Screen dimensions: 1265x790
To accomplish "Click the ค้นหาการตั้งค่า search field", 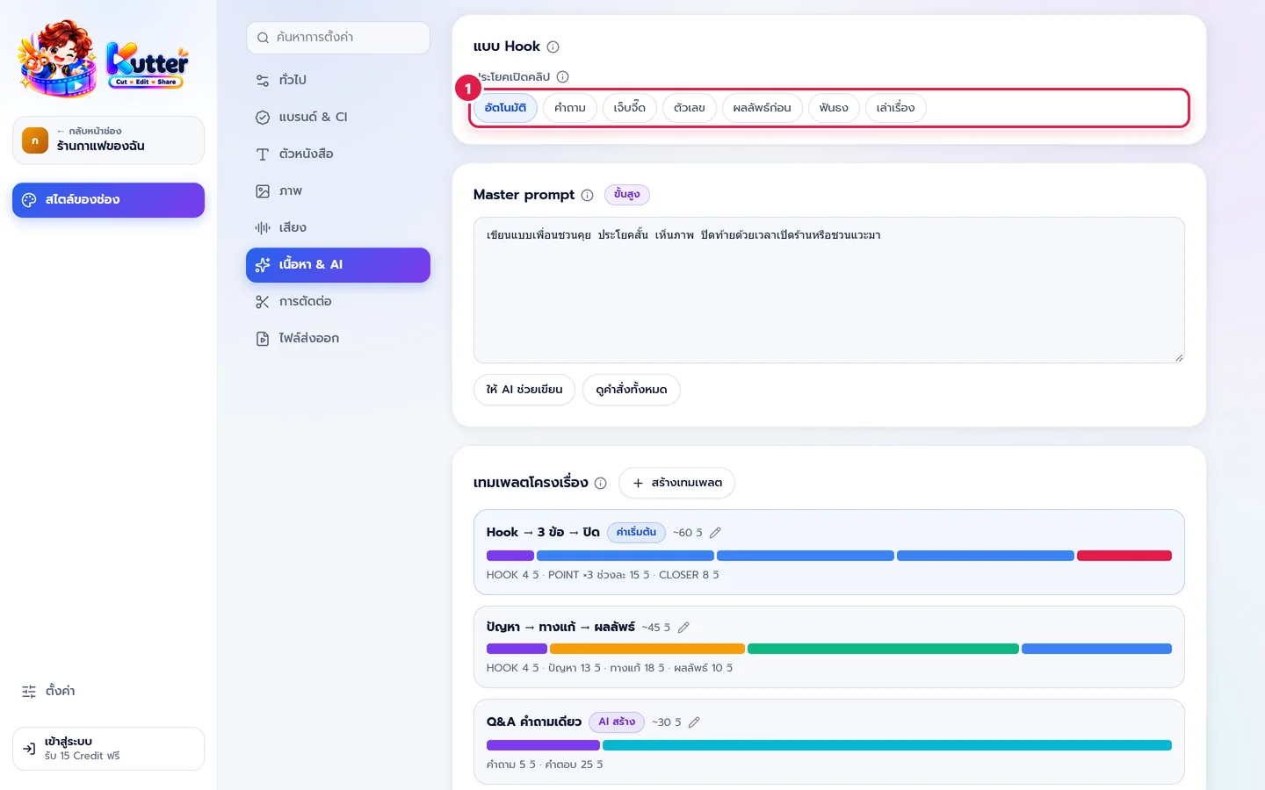I will point(338,38).
